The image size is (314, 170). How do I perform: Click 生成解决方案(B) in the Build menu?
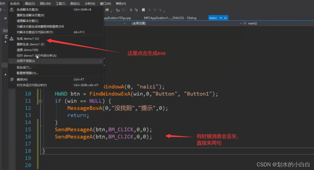(x=56, y=9)
